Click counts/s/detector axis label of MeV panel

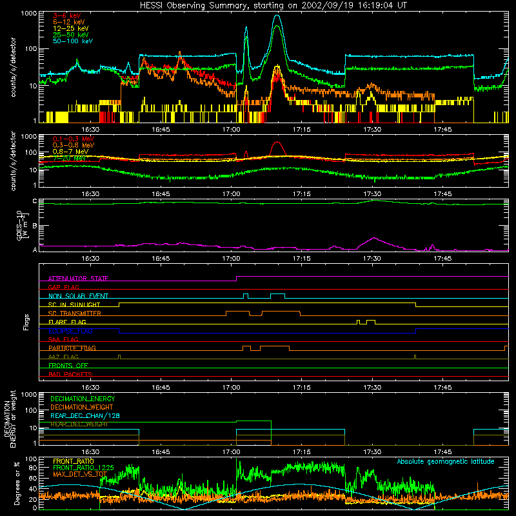[x=14, y=161]
